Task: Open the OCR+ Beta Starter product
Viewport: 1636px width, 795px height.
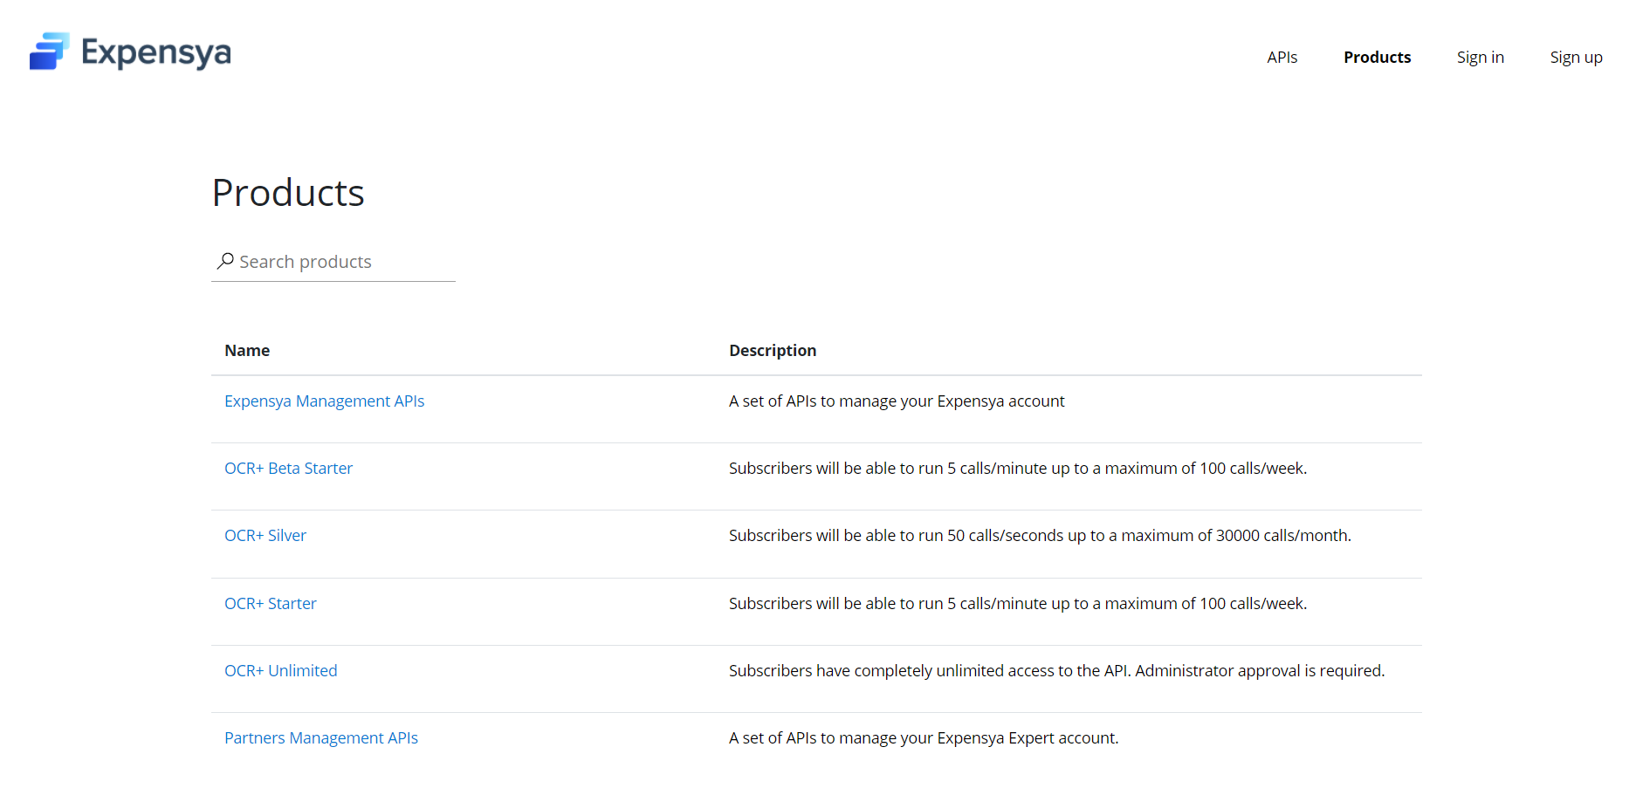Action: click(288, 469)
